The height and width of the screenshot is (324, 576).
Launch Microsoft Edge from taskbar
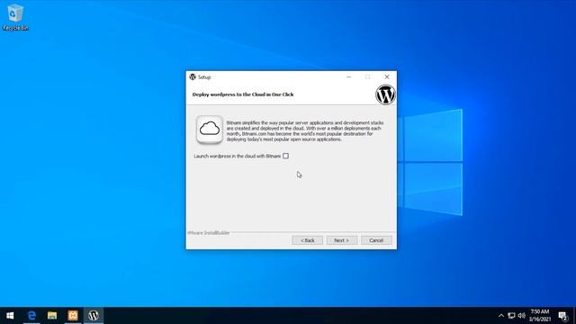tap(31, 316)
